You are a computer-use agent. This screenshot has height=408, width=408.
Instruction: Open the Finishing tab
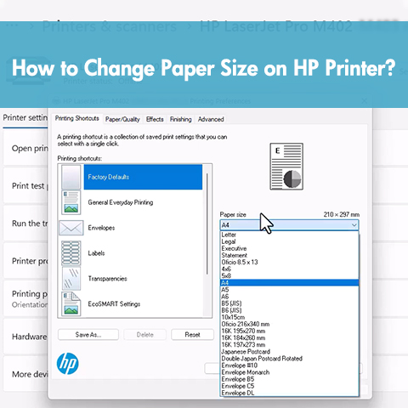tap(181, 119)
